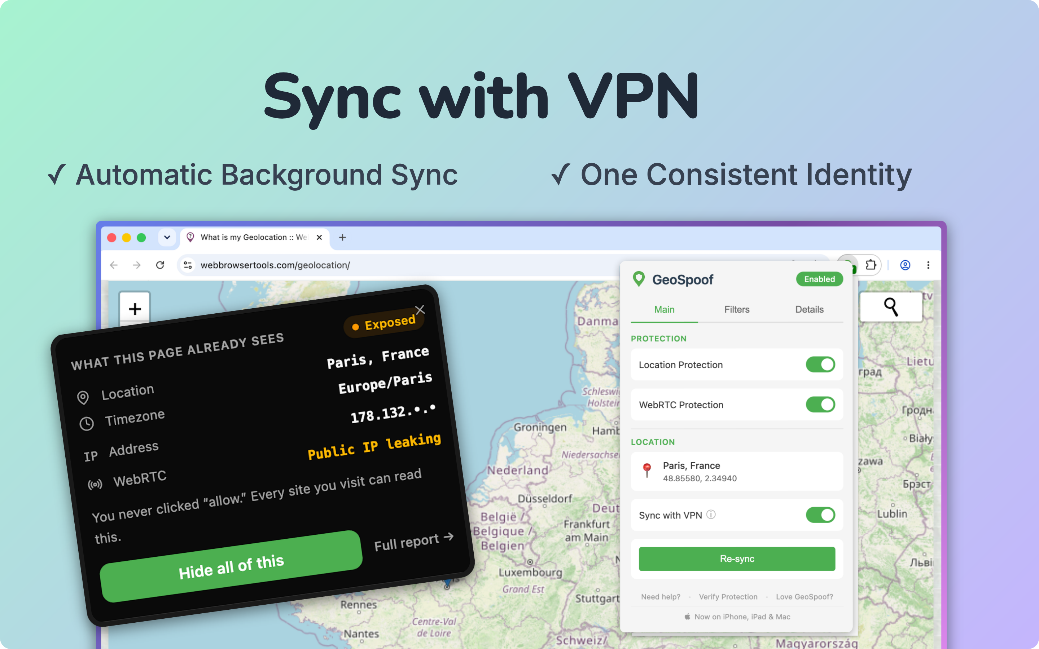Click the Rennes label on the map
This screenshot has height=649, width=1039.
(359, 604)
